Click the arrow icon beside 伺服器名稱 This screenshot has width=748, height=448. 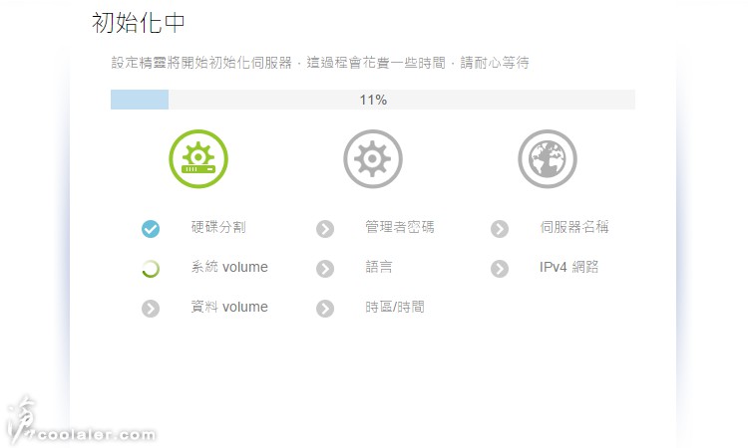(x=500, y=229)
